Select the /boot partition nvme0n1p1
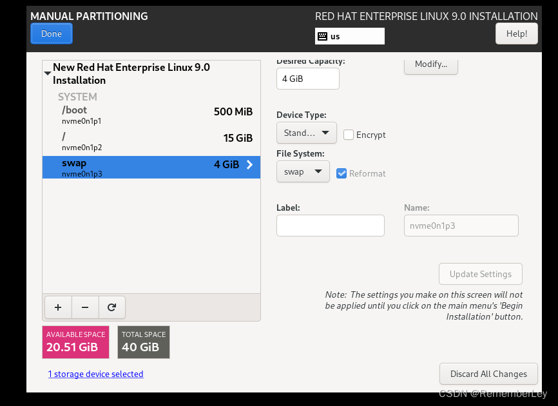Screen dimensions: 558x406 151,115
